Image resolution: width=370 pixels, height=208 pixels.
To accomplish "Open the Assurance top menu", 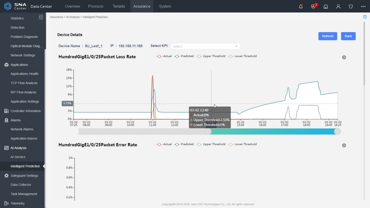I will click(142, 6).
